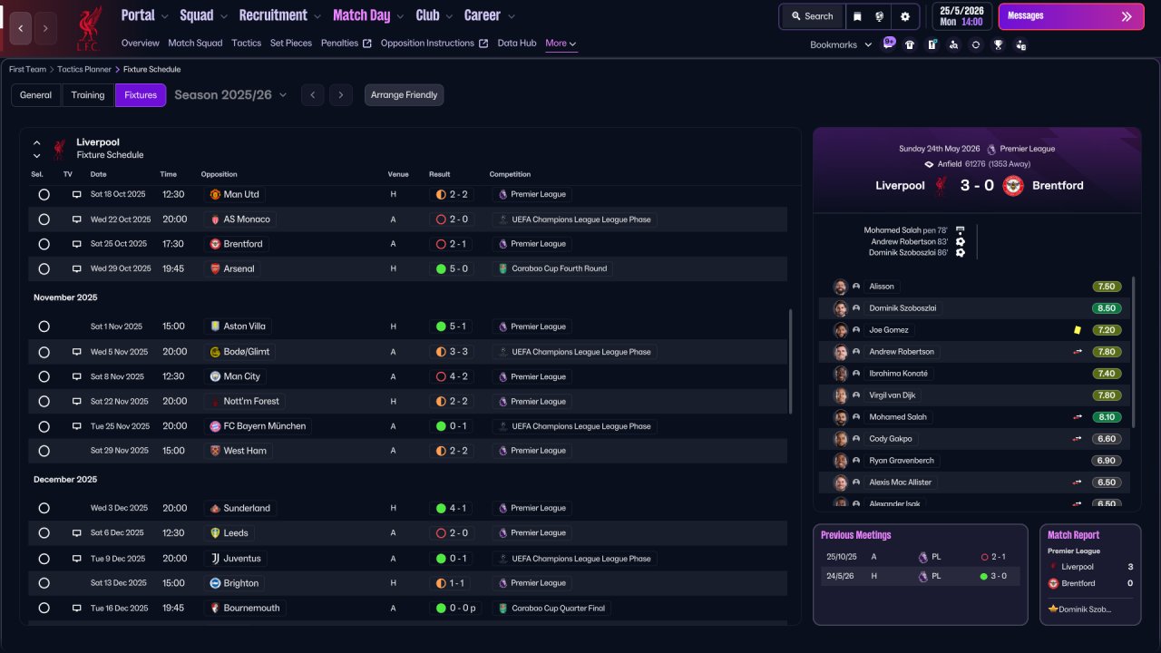Click the circular refresh icon in bookmarks bar
1161x653 pixels.
click(976, 44)
